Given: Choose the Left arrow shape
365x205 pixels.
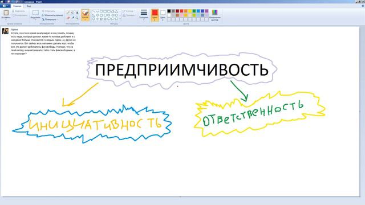Looking at the screenshot, I should click(x=113, y=15).
